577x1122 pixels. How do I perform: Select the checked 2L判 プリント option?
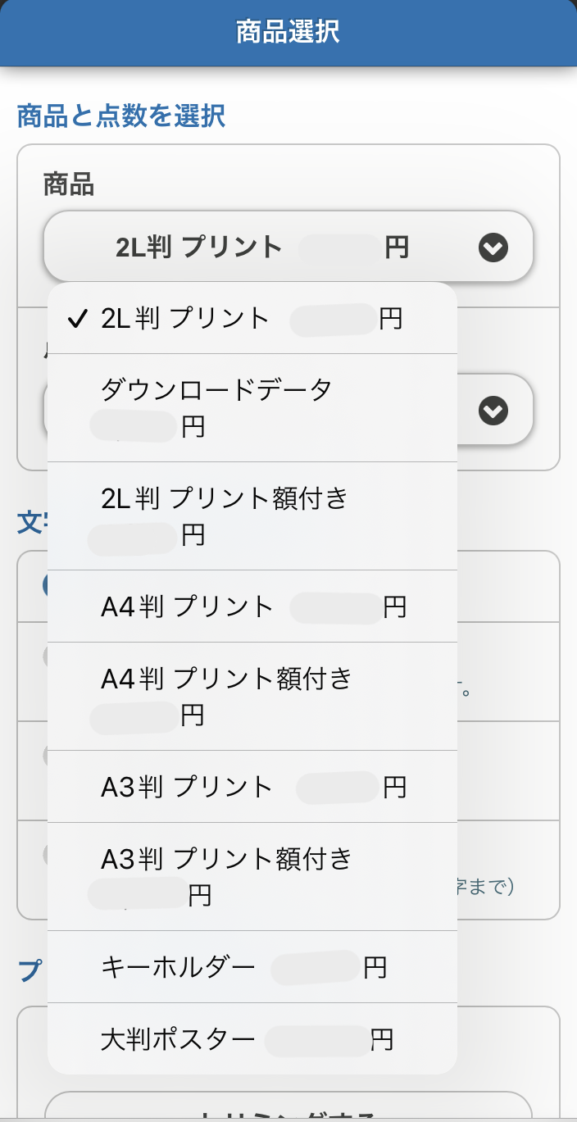point(252,318)
